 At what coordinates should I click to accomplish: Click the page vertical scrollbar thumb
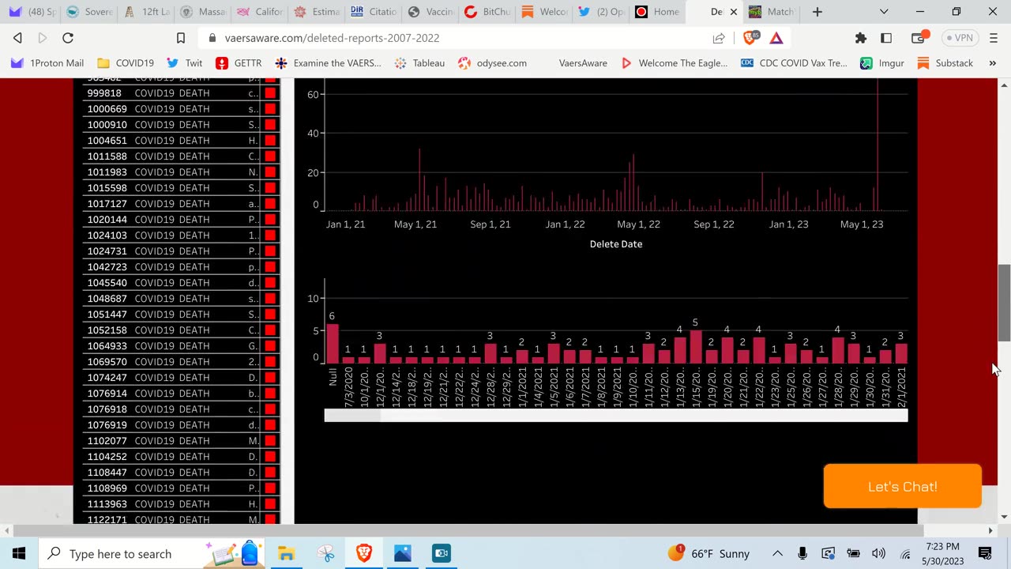tap(1004, 303)
